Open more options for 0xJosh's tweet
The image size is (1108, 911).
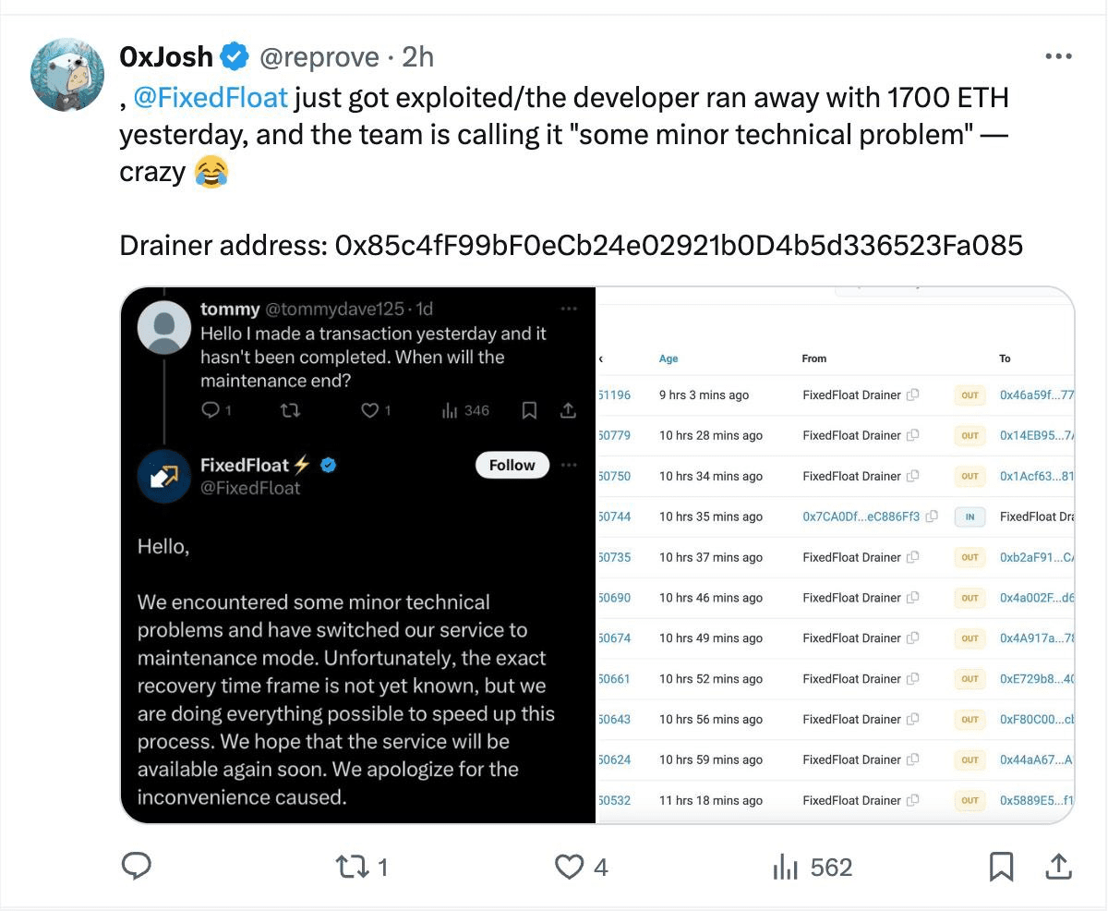coord(1058,56)
